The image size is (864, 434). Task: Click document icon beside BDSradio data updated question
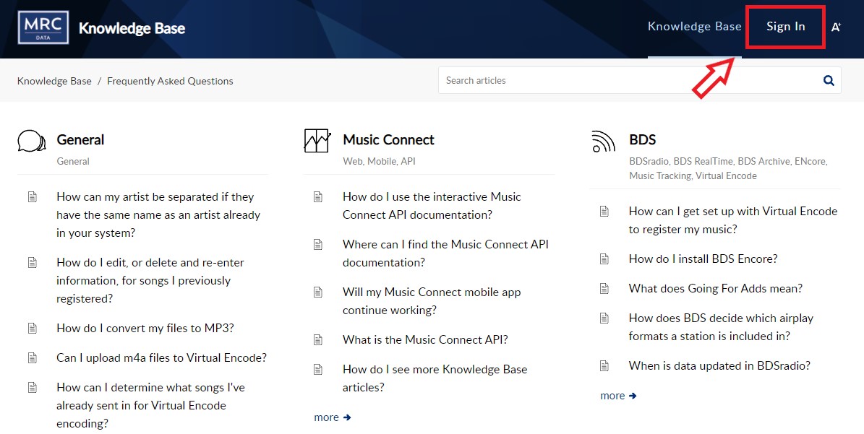tap(604, 365)
